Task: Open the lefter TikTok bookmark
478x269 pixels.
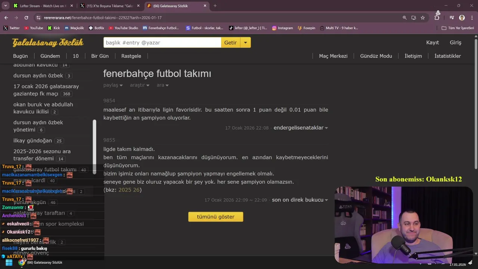Action: (248, 28)
